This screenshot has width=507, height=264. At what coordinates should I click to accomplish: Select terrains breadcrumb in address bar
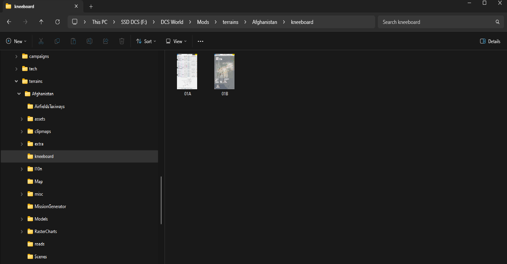point(230,22)
